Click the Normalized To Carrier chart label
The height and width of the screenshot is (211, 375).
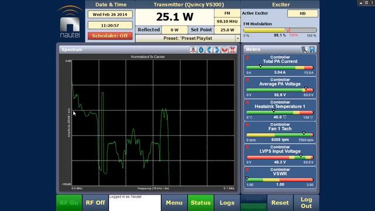pos(148,57)
